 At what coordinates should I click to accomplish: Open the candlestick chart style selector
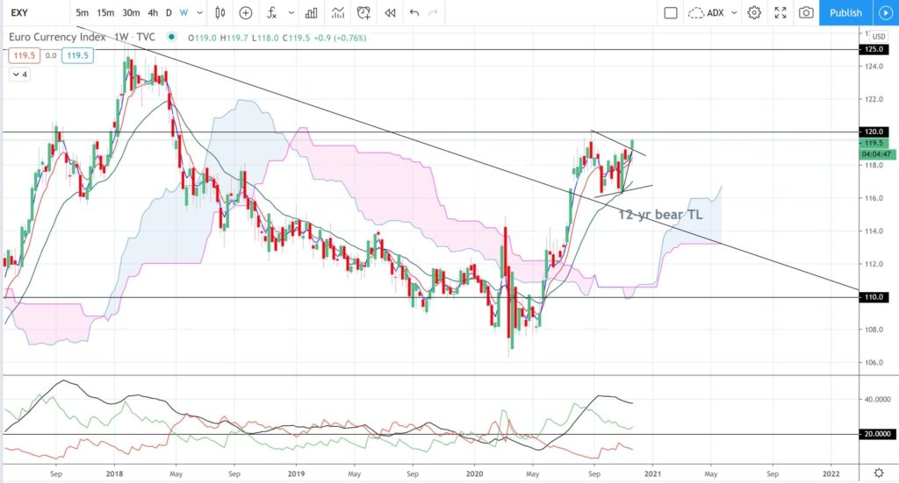pyautogui.click(x=220, y=12)
